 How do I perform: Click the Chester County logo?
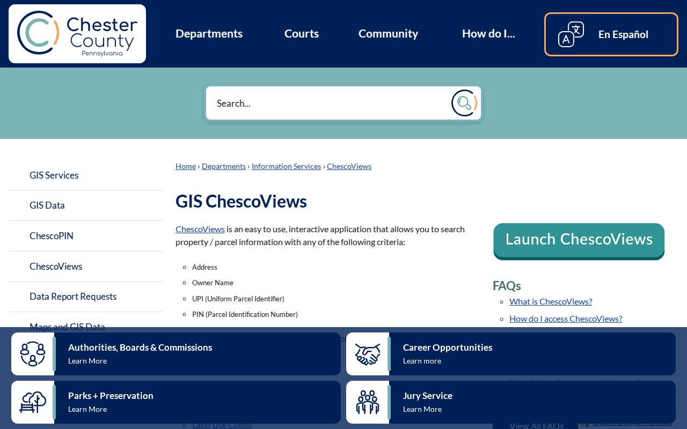[x=77, y=34]
